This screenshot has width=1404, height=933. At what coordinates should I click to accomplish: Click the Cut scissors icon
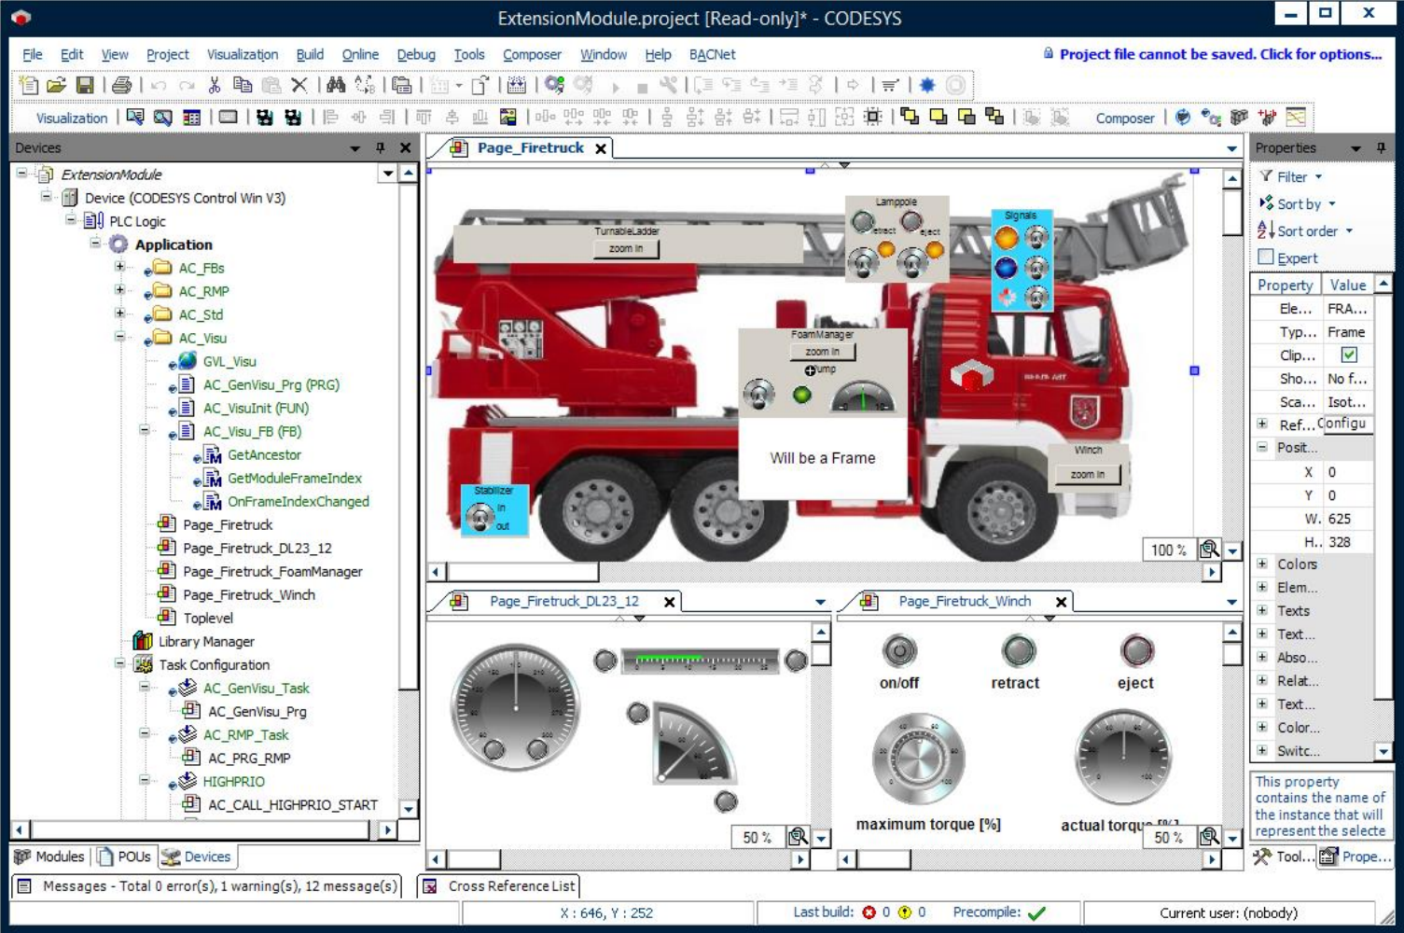coord(214,86)
